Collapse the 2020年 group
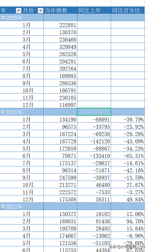The height and width of the screenshot is (252, 148). [x=3, y=17]
